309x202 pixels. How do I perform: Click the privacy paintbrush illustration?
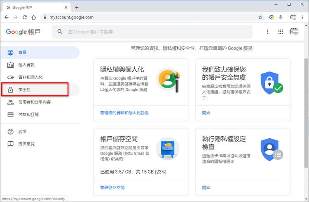pyautogui.click(x=169, y=80)
